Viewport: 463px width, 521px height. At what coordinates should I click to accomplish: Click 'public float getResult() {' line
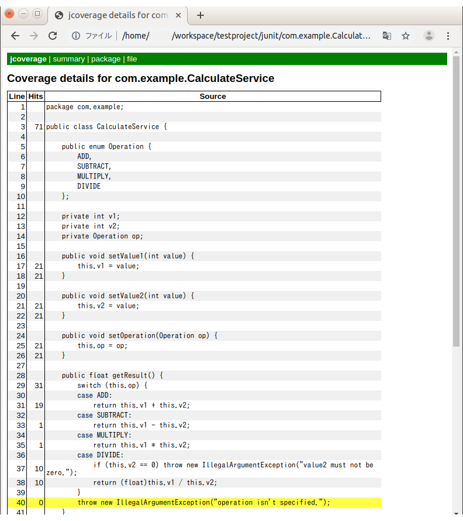coord(112,376)
